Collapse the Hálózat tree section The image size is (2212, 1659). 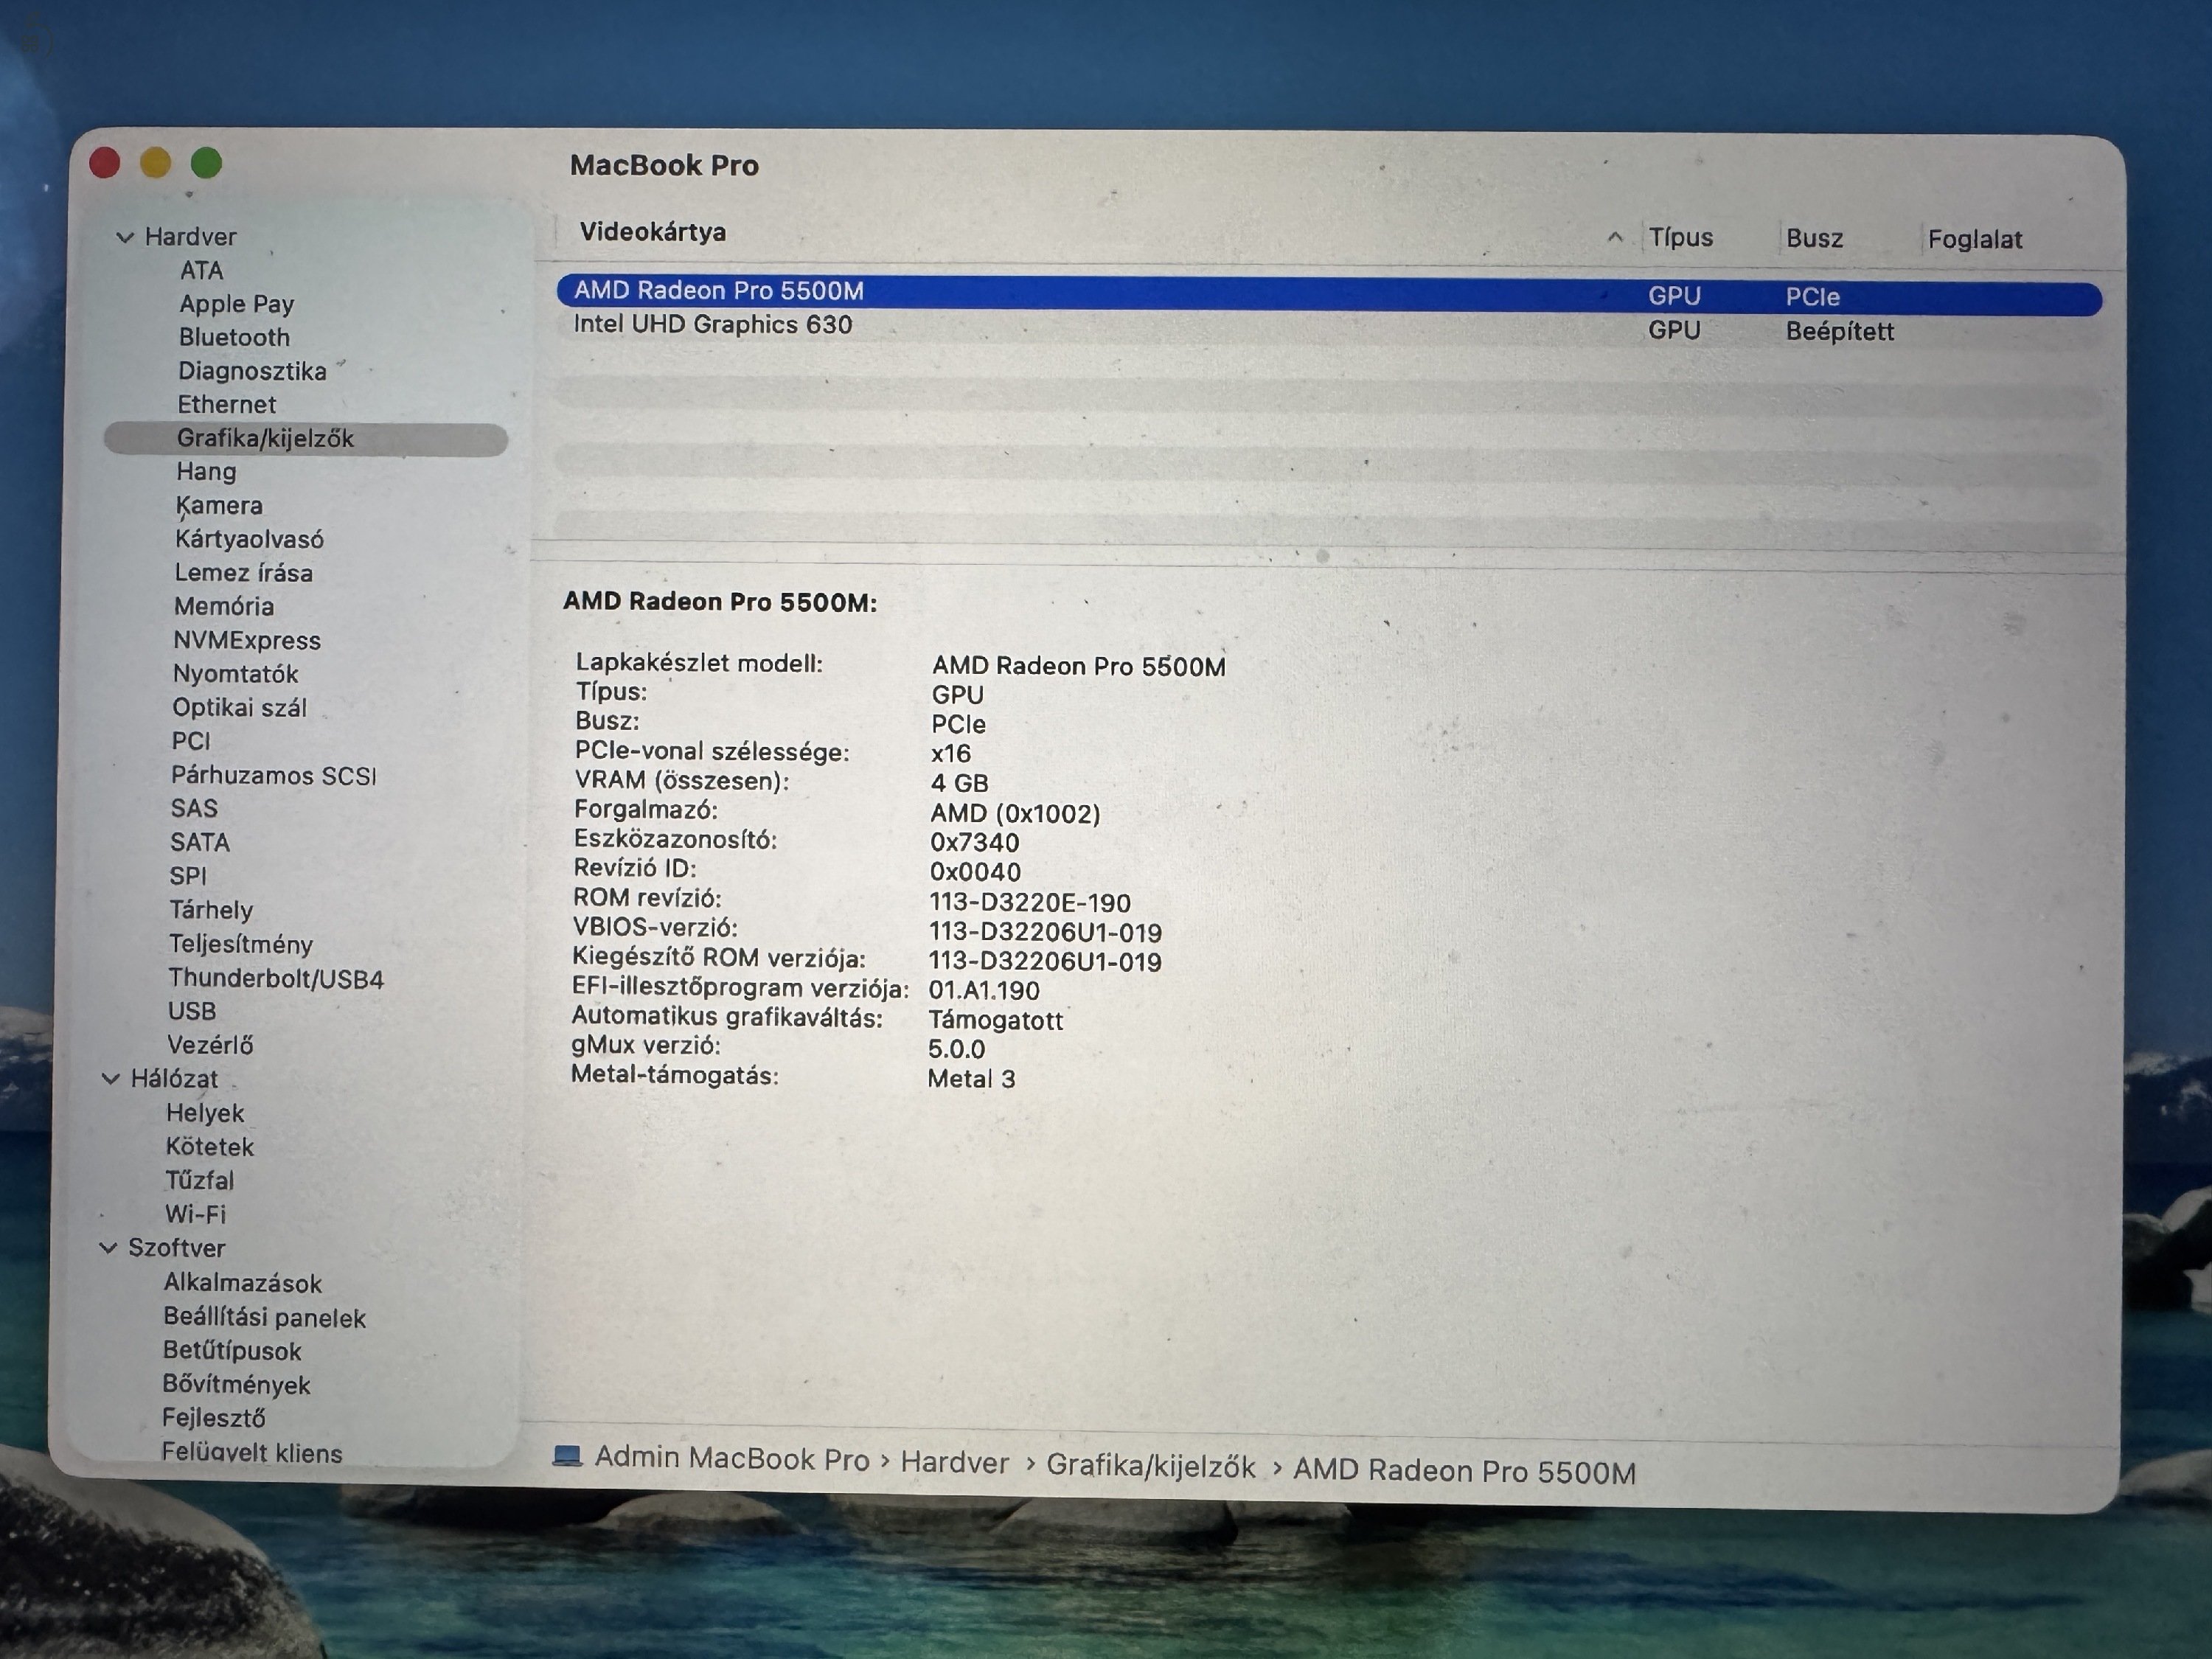(112, 1079)
